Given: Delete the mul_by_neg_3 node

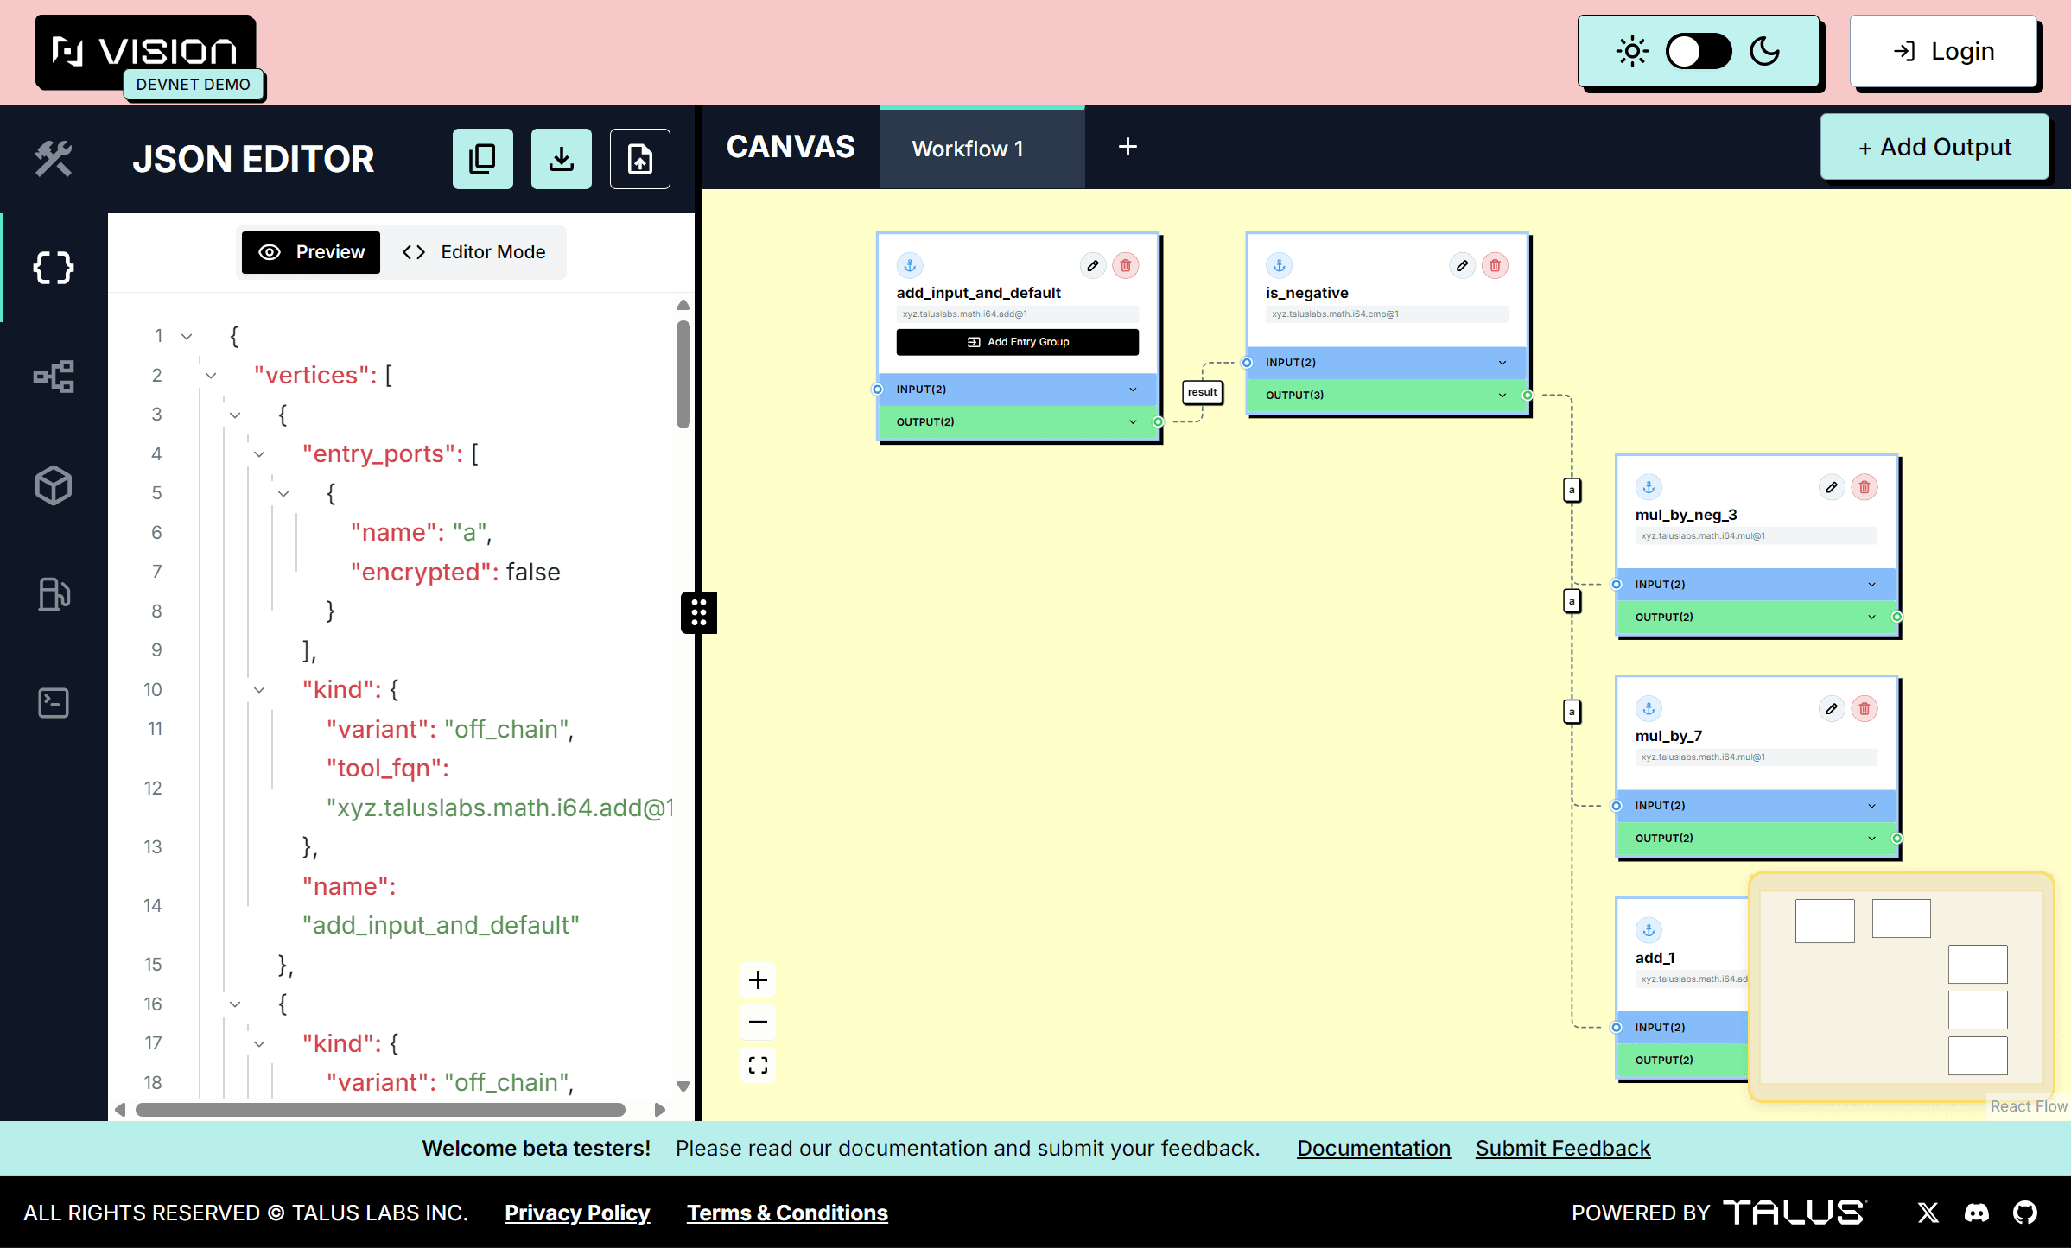Looking at the screenshot, I should pos(1865,487).
